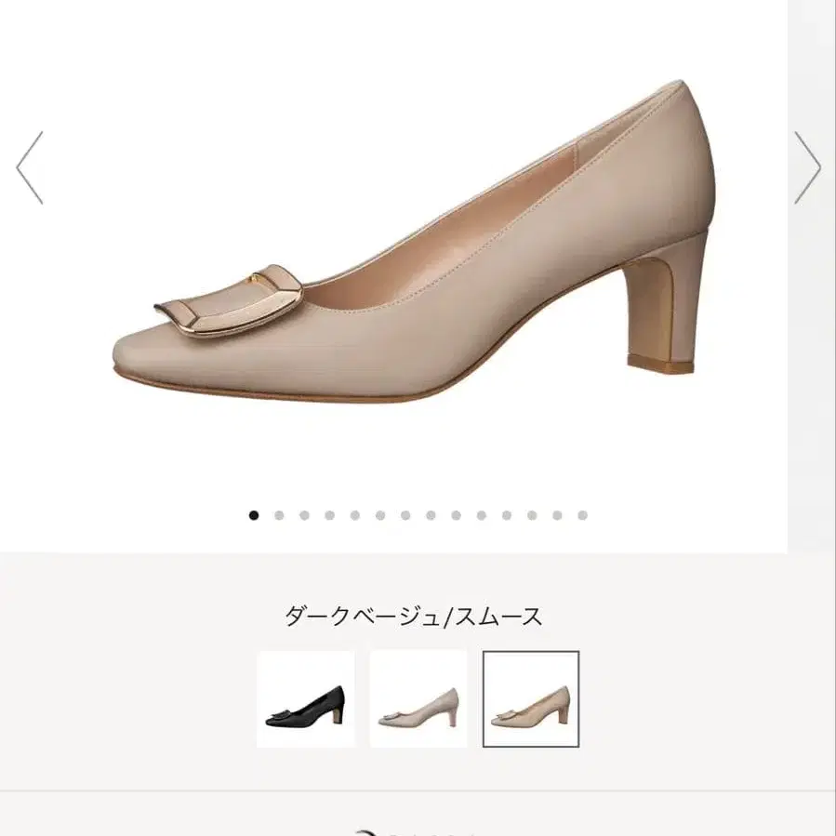Jump to the last carousel dot
836x836 pixels.
point(583,515)
